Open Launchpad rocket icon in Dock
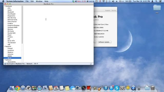This screenshot has height=92, width=164. 28,88
